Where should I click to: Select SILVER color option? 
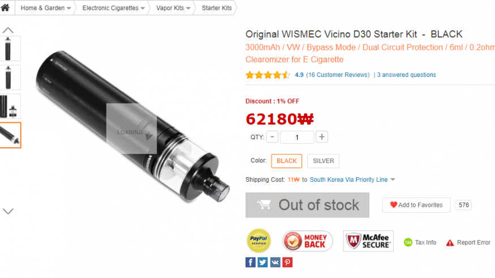coord(323,161)
